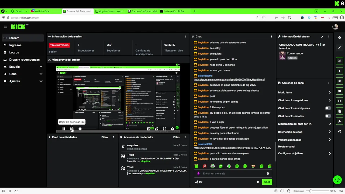The image size is (345, 194).
Task: Enter fullscreen in stream preview
Action: click(164, 129)
